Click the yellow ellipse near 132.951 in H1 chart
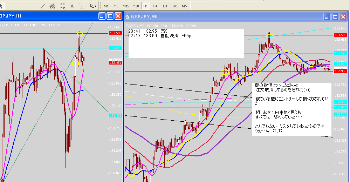Screen dimensions: 350x182 point(75,63)
